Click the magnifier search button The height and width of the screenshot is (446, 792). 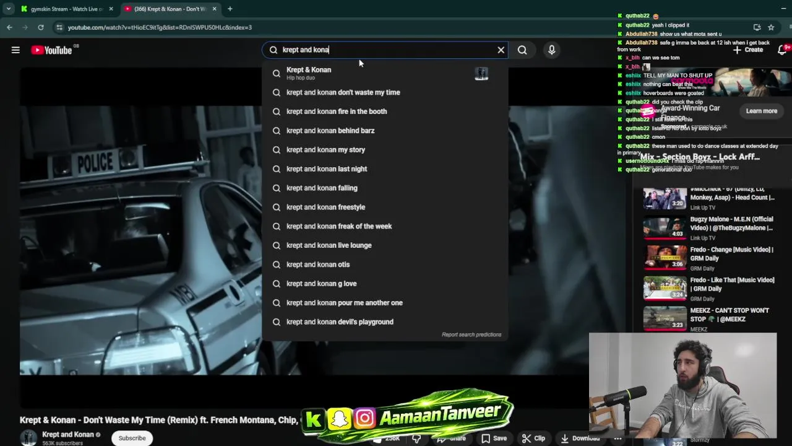(522, 50)
